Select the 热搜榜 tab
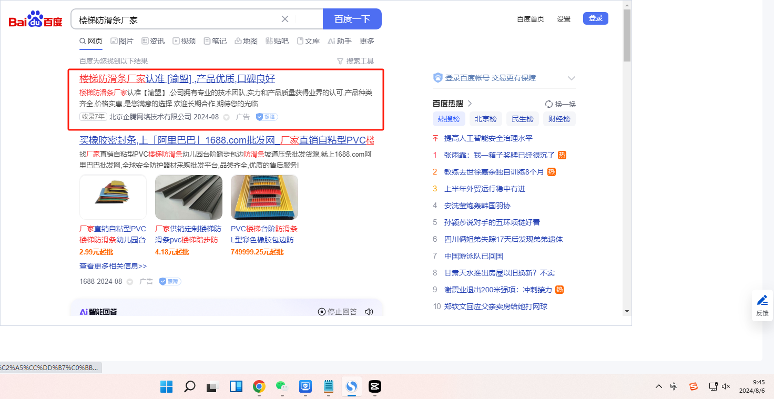 (449, 119)
